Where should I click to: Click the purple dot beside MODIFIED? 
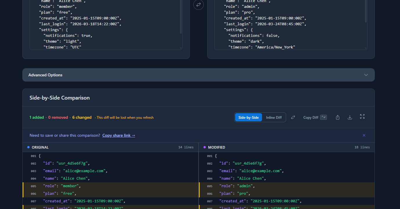[x=204, y=147]
